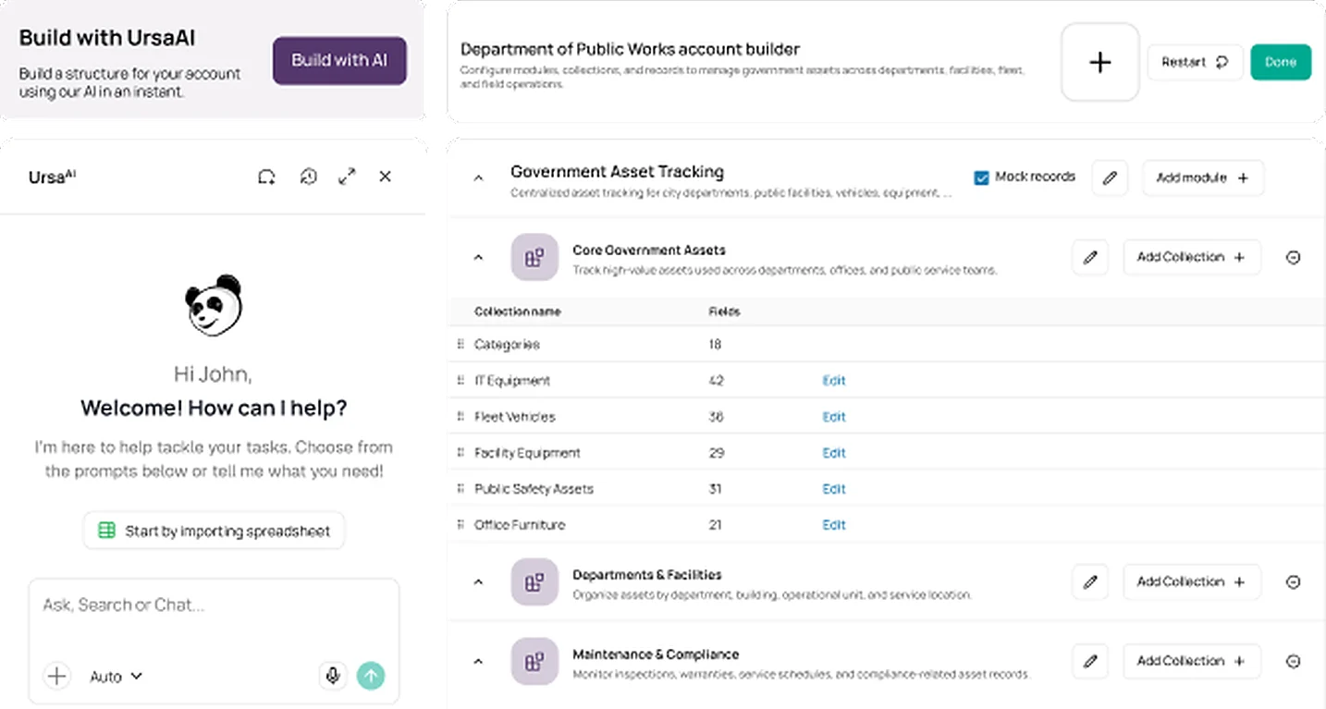
Task: Edit the Maintenance & Compliance module
Action: pos(1090,661)
